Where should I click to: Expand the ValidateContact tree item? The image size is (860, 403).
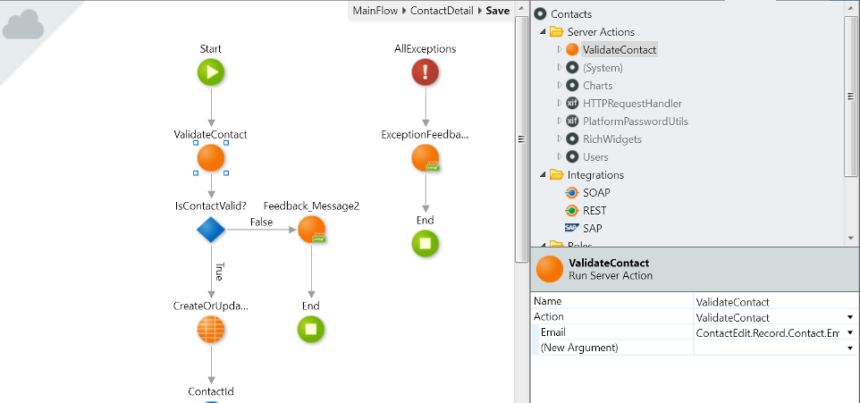560,49
